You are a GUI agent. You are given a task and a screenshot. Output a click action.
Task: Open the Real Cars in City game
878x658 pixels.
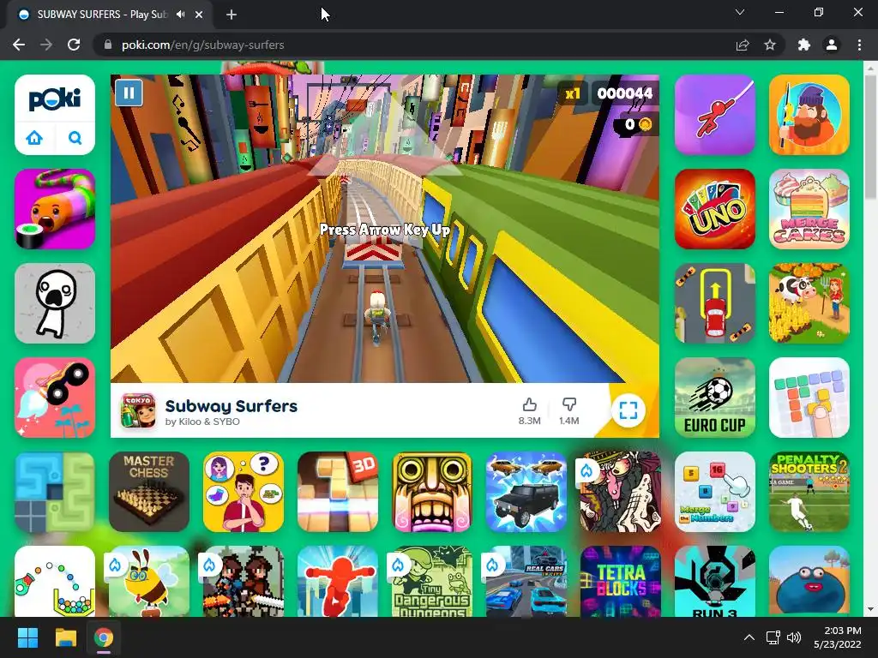(x=526, y=582)
